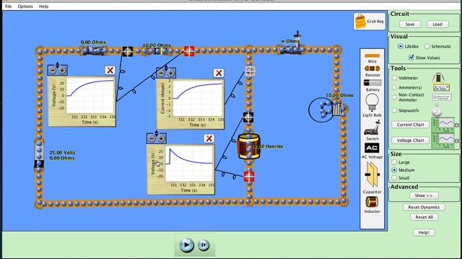This screenshot has height=259, width=462.
Task: Toggle Show Values checkbox
Action: (x=411, y=58)
